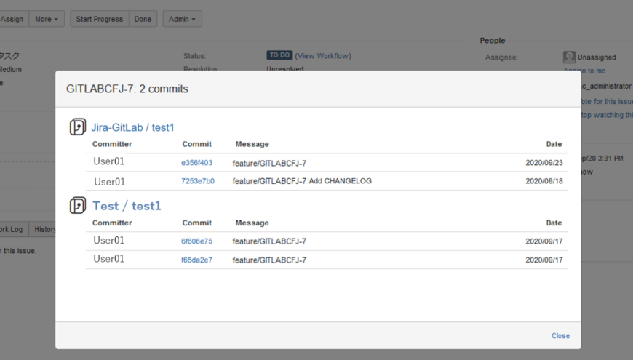This screenshot has height=360, width=633.
Task: Click User01 in the e356f403 row
Action: click(x=108, y=161)
